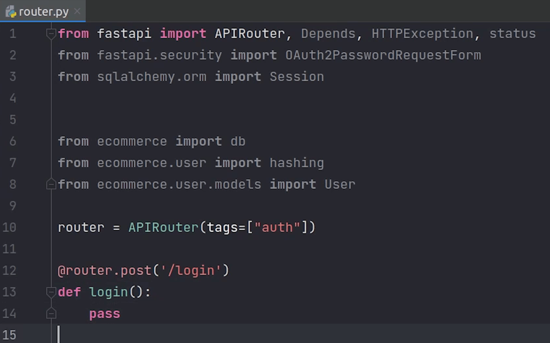Click the Python file icon on router.py tab
The image size is (550, 343).
click(x=11, y=12)
